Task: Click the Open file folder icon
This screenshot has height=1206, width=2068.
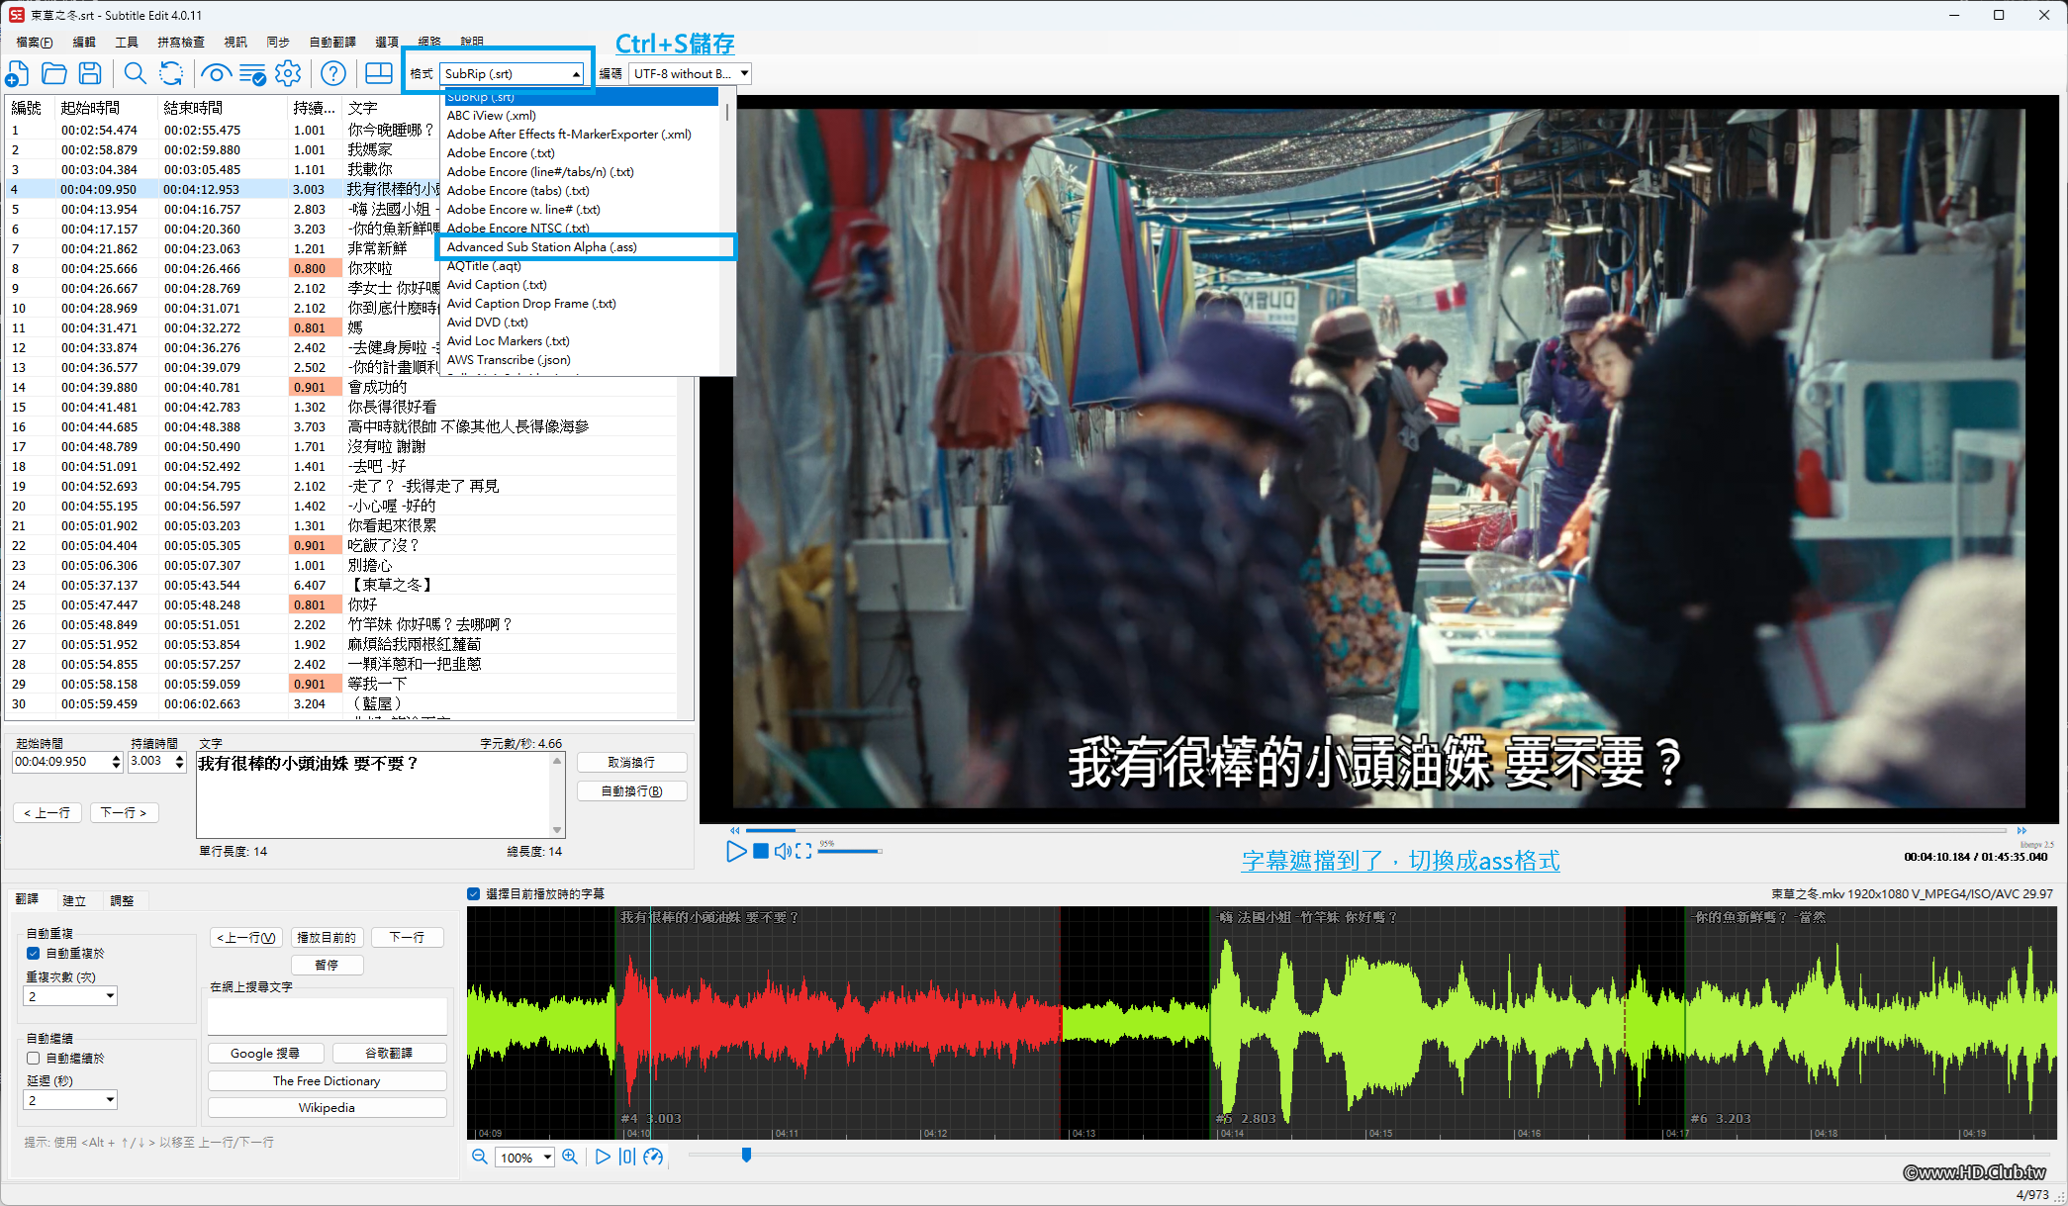Action: pos(54,73)
